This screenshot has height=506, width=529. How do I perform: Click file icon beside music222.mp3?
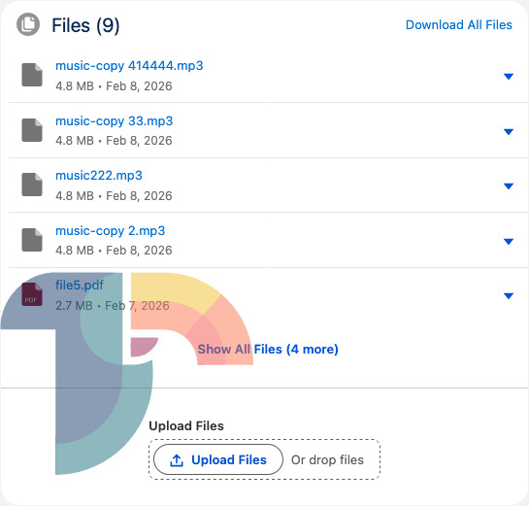(32, 185)
